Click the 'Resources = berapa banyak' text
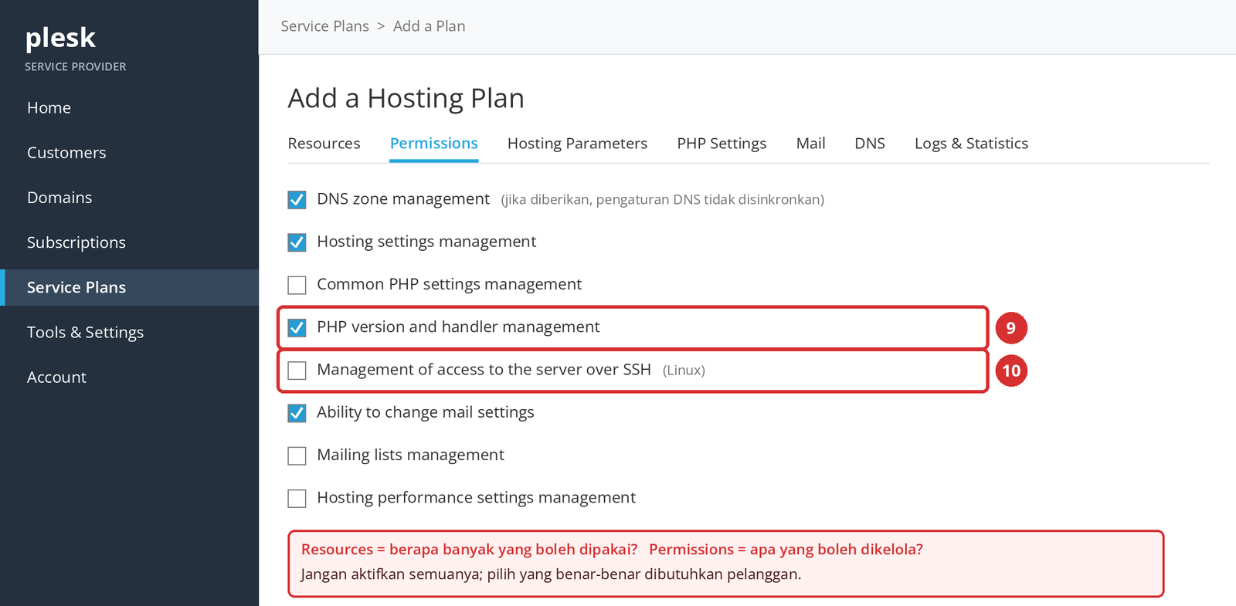This screenshot has width=1236, height=606. [469, 550]
